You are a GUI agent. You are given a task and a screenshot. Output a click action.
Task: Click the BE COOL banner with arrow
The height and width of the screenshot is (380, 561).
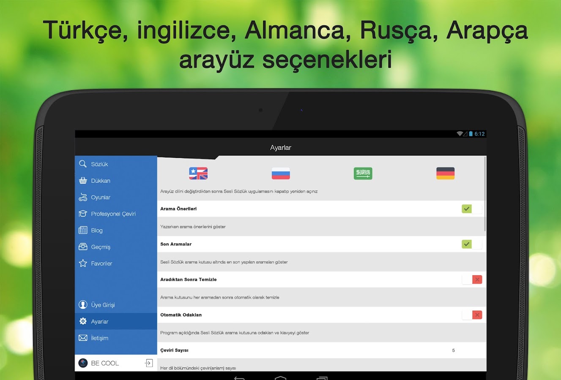click(115, 363)
